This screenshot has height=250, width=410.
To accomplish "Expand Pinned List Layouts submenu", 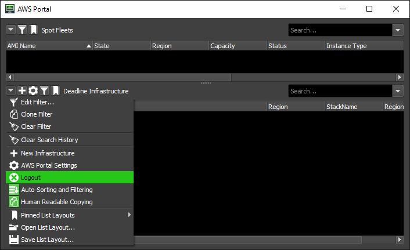I will [70, 215].
